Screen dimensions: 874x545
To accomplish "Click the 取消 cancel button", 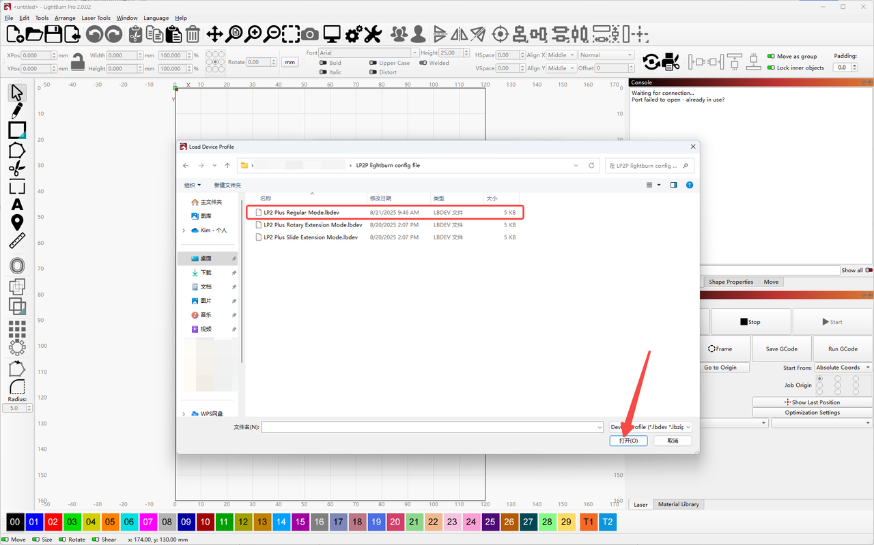I will click(673, 441).
